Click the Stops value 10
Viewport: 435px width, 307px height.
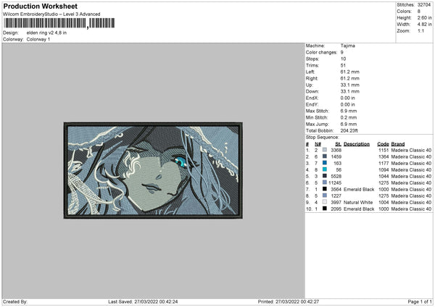343,59
